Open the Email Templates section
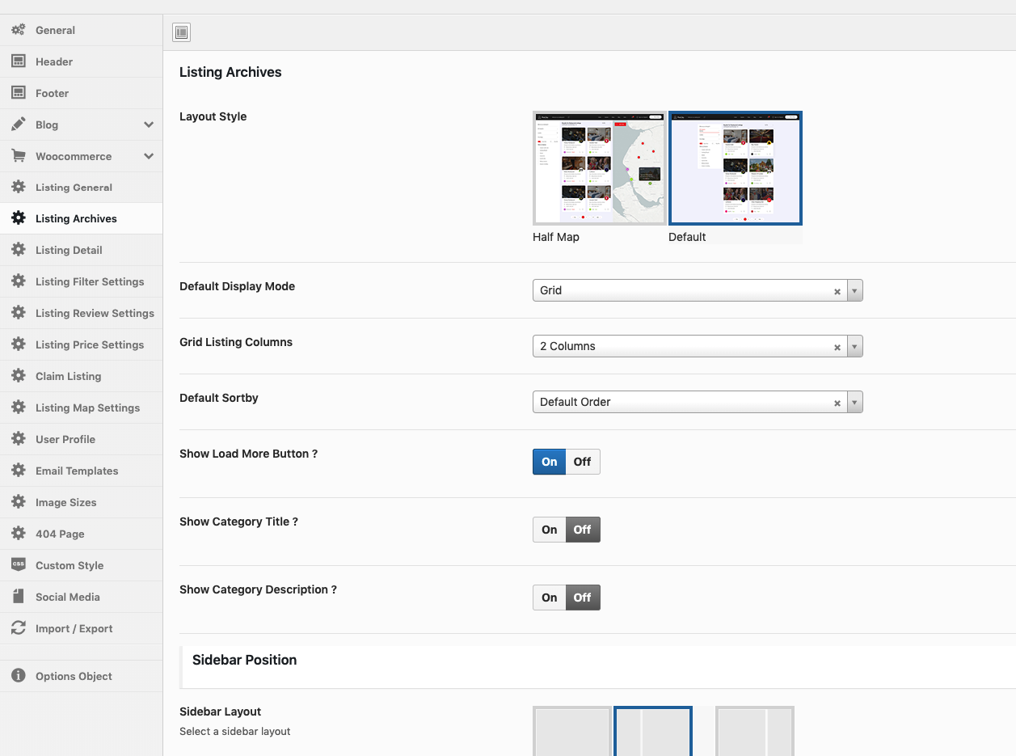This screenshot has height=756, width=1016. click(77, 471)
